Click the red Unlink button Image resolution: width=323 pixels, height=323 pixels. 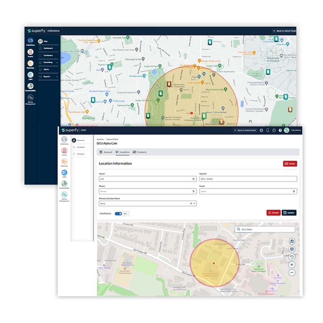point(290,164)
